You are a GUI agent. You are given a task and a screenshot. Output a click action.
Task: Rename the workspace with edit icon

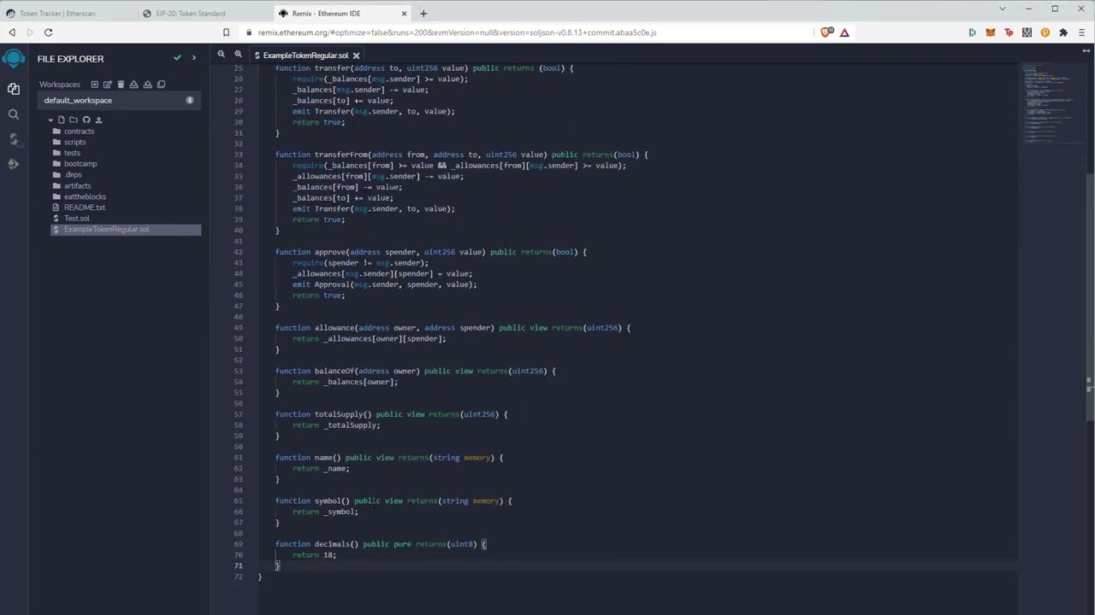coord(107,85)
